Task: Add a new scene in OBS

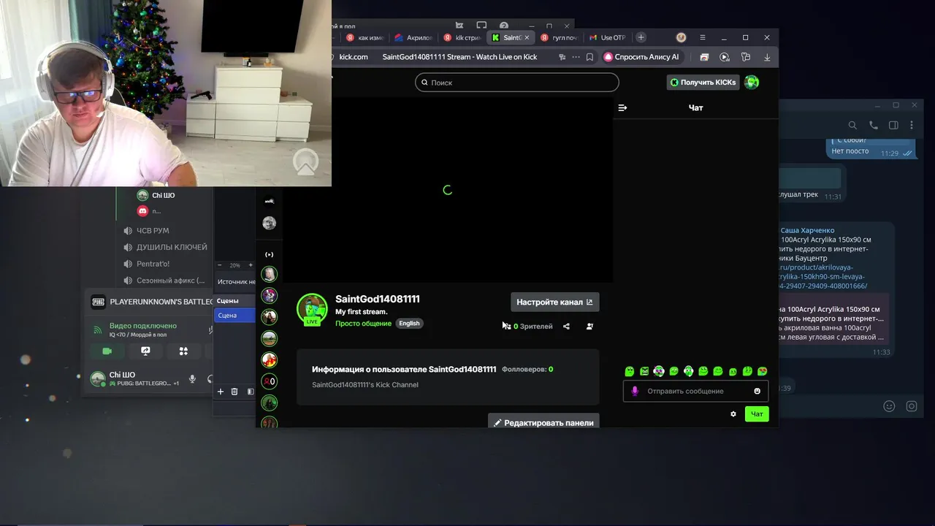Action: point(221,392)
